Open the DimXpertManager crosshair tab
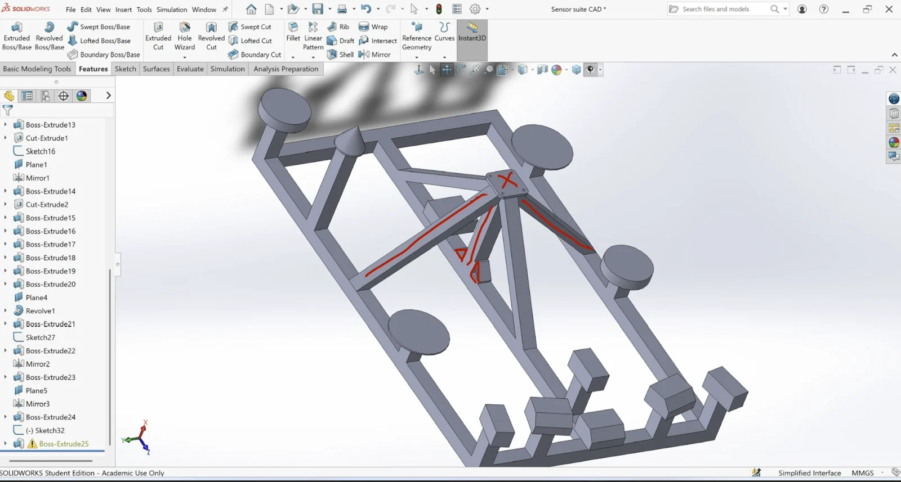This screenshot has height=482, width=901. [64, 96]
